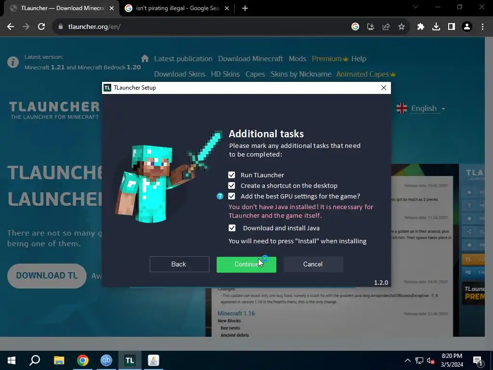
Task: Open Chrome three-dot menu
Action: coord(482,27)
